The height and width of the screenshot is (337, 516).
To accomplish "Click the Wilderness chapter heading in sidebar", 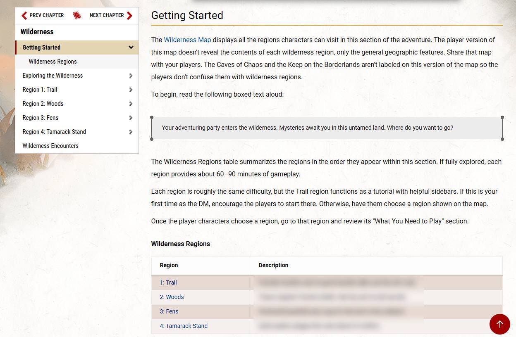I will 37,32.
